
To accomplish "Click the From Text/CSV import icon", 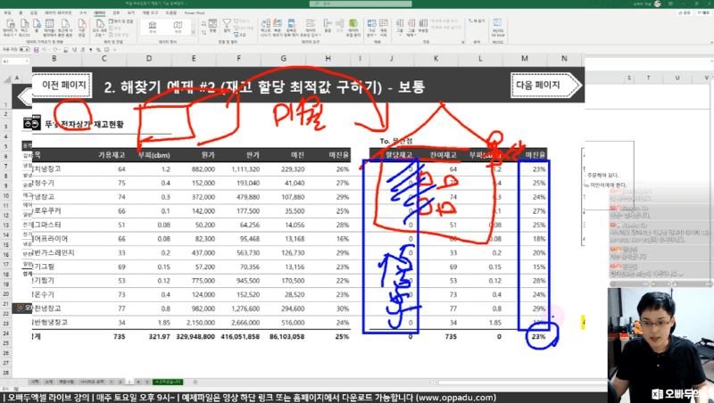I will pos(24,27).
